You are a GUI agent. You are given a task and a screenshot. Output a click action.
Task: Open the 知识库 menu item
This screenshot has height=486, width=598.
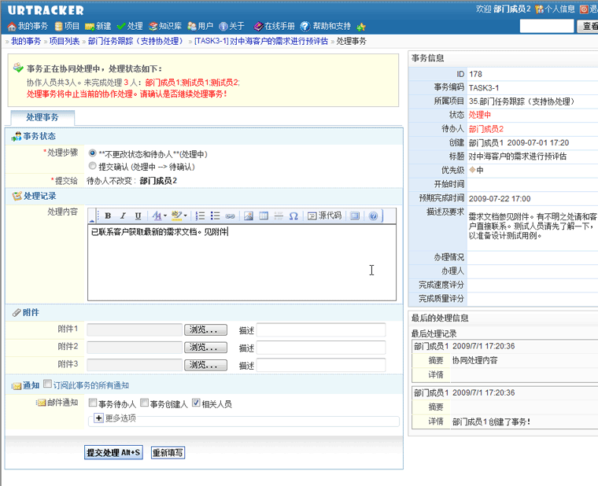pyautogui.click(x=165, y=26)
